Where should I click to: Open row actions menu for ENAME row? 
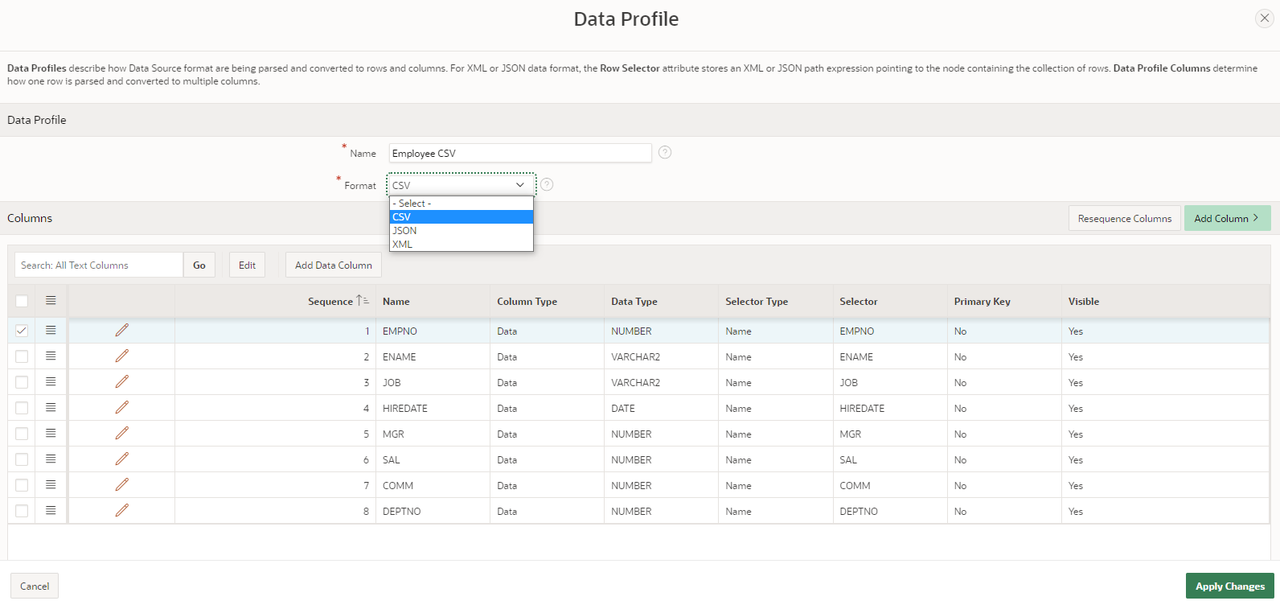[x=51, y=356]
